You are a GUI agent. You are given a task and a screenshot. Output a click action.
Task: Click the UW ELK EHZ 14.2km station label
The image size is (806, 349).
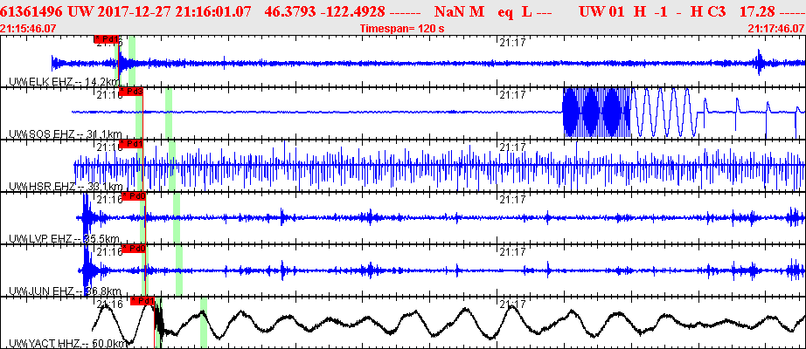pos(65,82)
